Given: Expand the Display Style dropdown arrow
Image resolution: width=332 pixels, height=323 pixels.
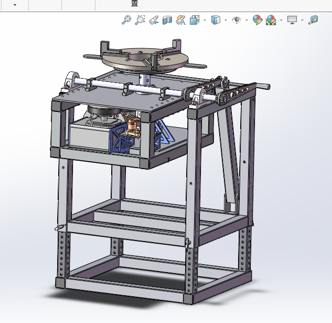Looking at the screenshot, I should (x=226, y=20).
